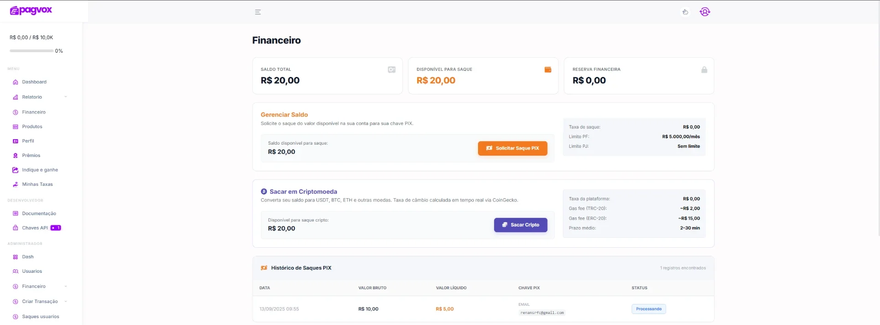
Task: Click the Prêmios award icon
Action: [x=16, y=156]
